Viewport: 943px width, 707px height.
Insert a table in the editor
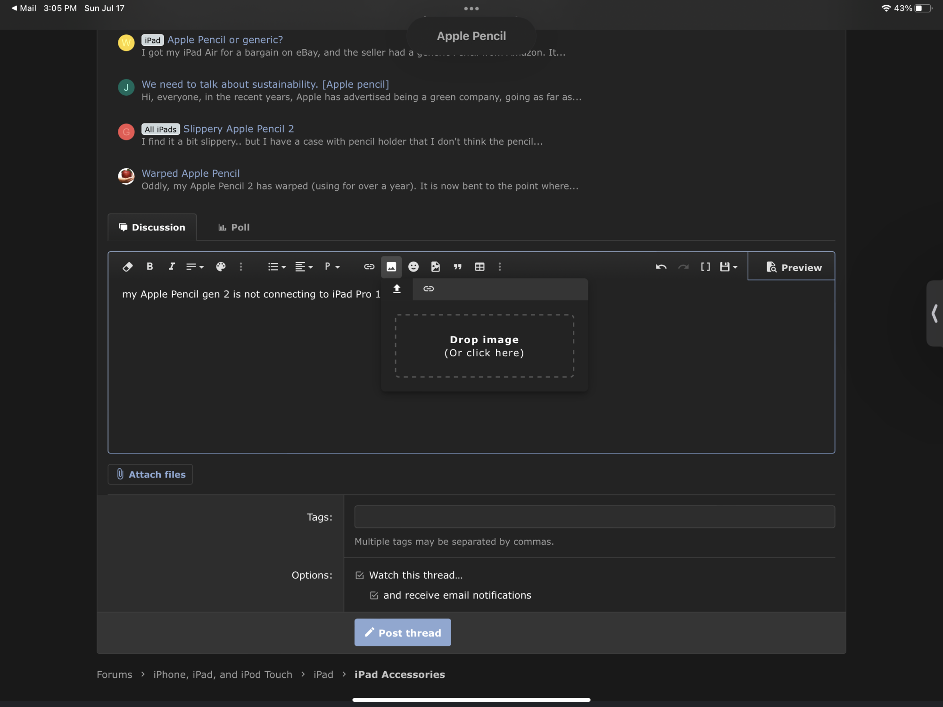click(x=480, y=267)
